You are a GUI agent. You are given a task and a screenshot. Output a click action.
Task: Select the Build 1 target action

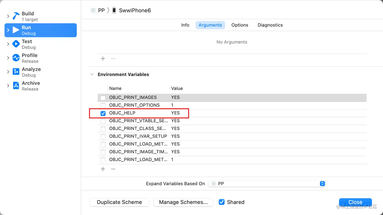pos(41,16)
